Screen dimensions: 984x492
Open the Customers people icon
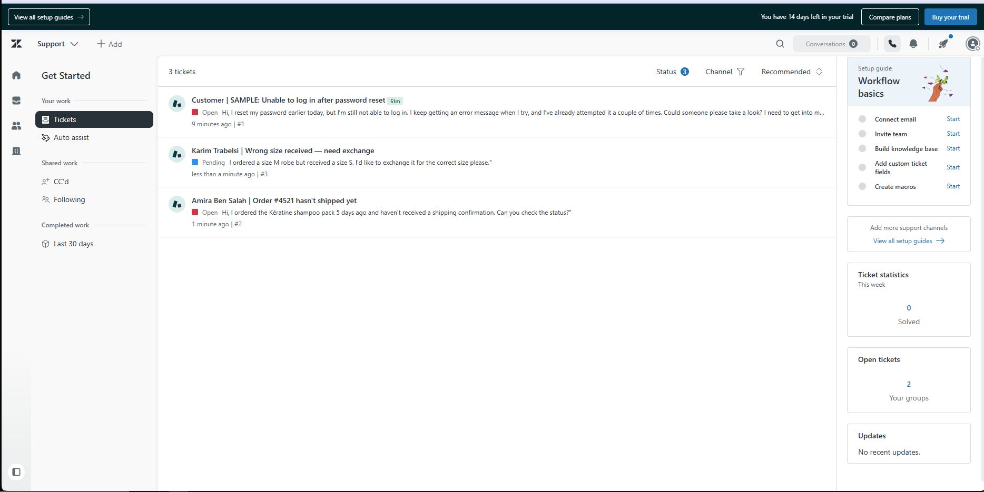click(x=16, y=126)
